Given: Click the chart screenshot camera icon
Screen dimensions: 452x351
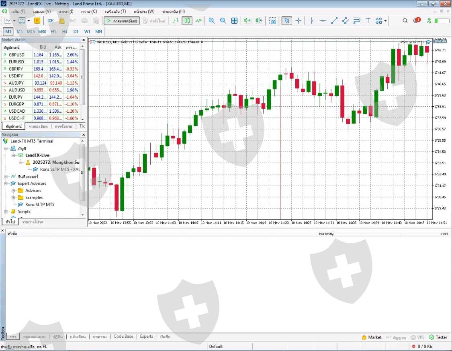Looking at the screenshot, I should point(273,21).
